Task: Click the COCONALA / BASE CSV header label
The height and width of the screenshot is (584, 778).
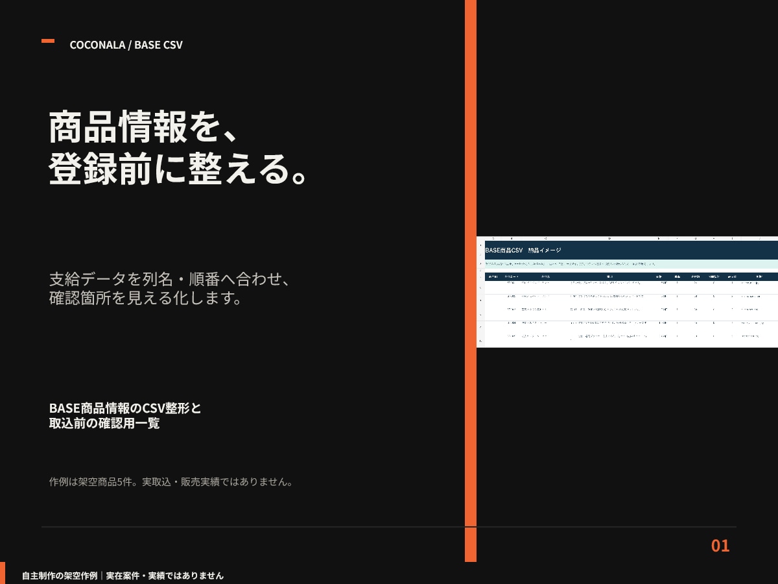Action: click(126, 45)
